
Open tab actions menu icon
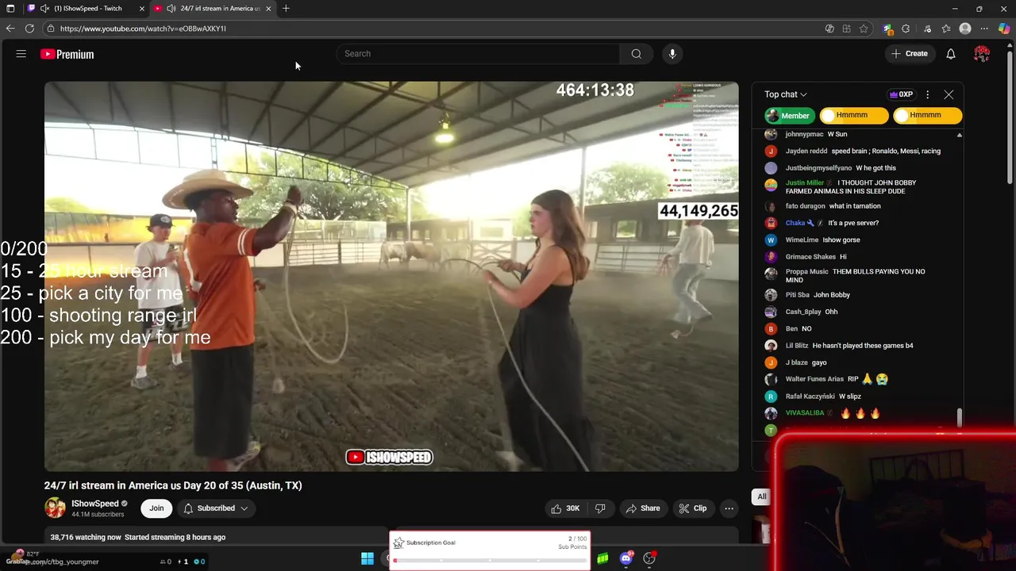tap(10, 8)
